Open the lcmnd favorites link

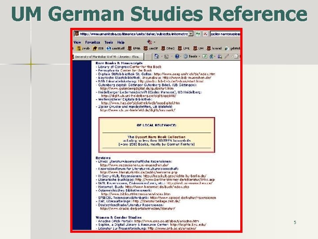(214, 48)
